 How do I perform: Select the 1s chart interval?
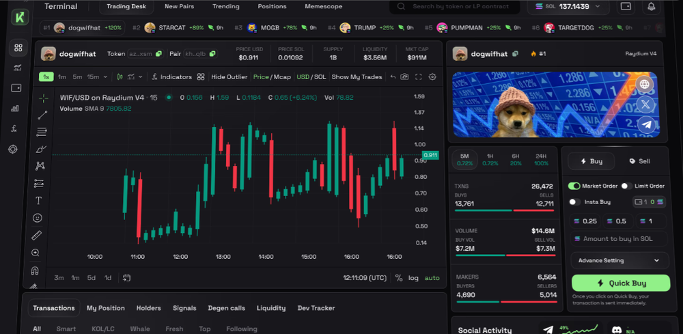(x=46, y=76)
